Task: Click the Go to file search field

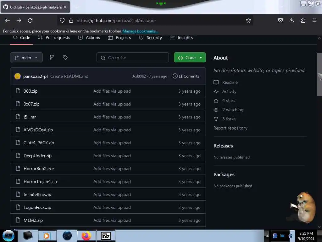Action: pyautogui.click(x=133, y=58)
